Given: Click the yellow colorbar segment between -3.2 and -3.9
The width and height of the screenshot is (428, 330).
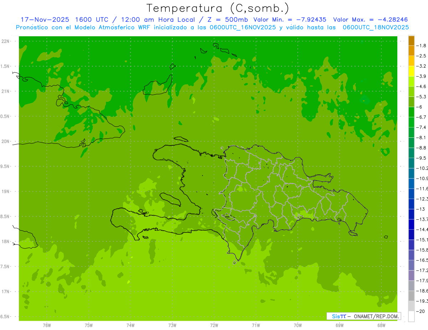Looking at the screenshot, I should (x=411, y=71).
